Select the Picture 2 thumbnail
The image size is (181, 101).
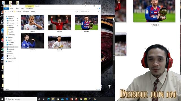(x=59, y=22)
